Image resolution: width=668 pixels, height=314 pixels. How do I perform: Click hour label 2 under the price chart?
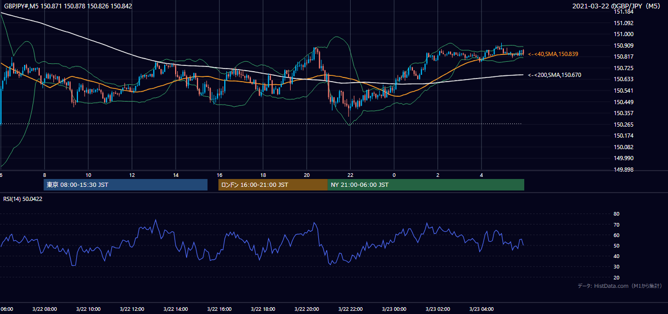click(438, 175)
